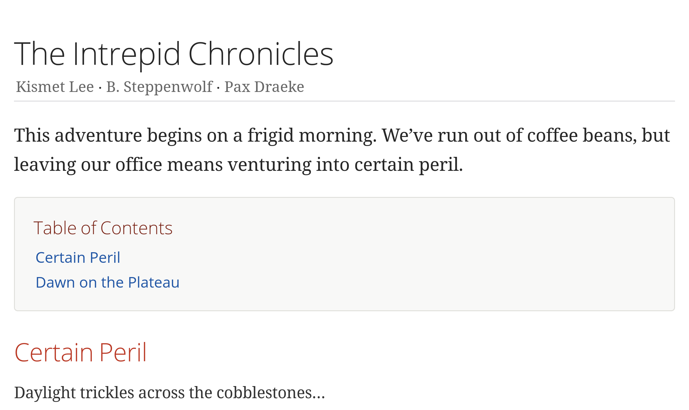Click the word venturing in the intro

[269, 165]
